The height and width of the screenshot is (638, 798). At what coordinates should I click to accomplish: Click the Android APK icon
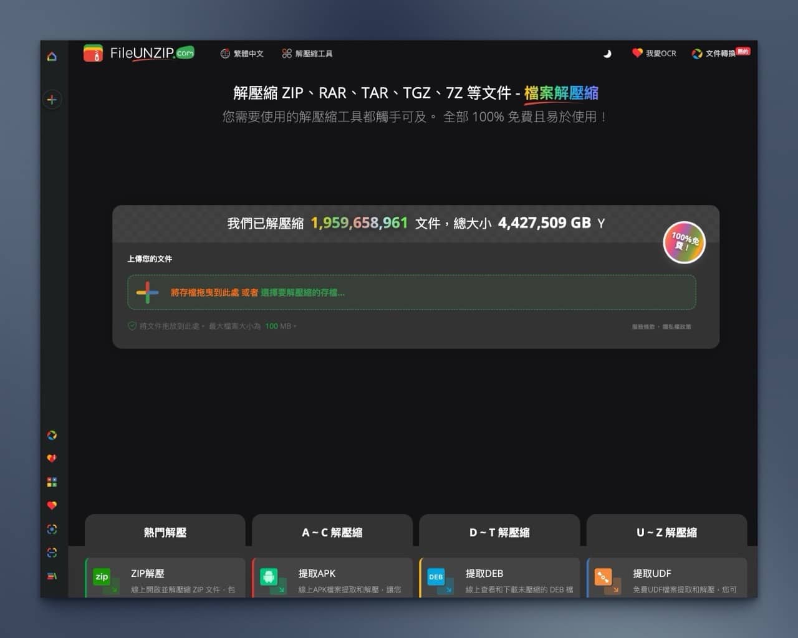click(x=269, y=577)
